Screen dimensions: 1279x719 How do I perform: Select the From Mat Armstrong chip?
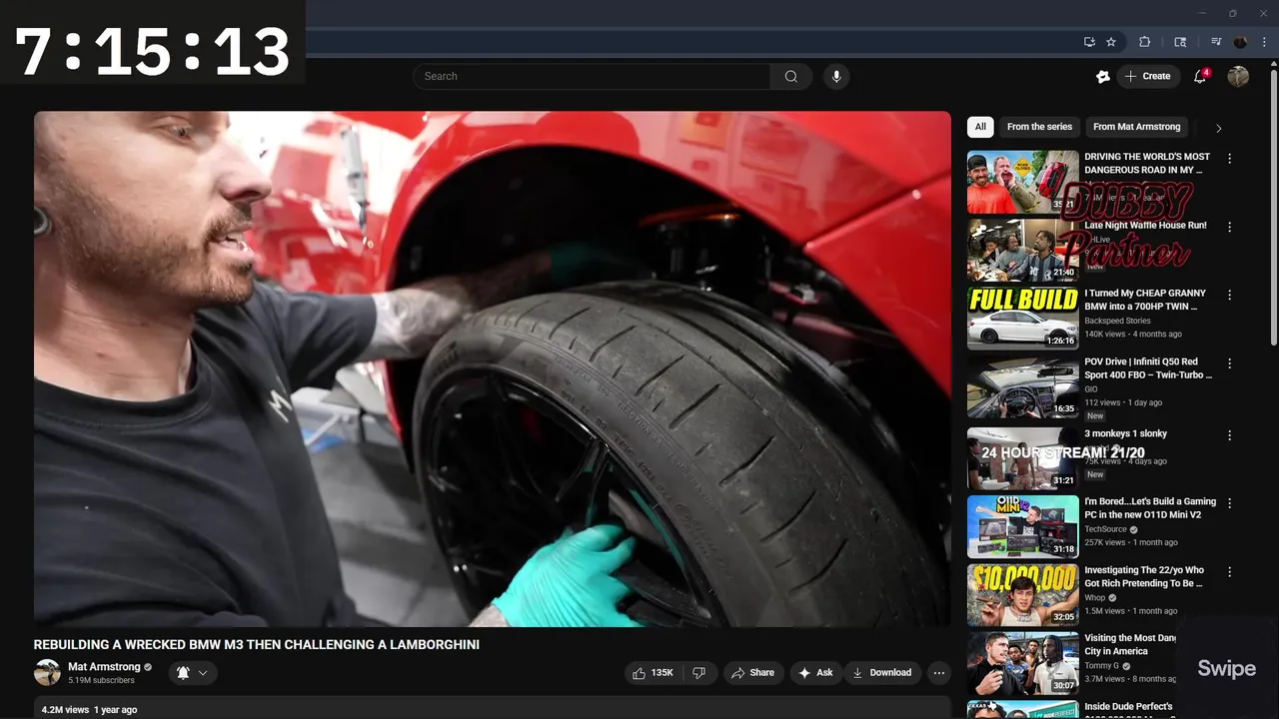click(1136, 127)
